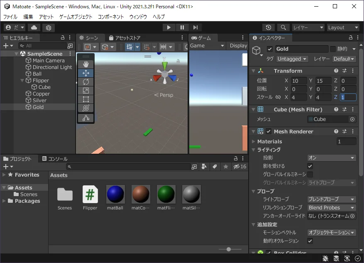Click search by type icon in Project

tap(204, 166)
